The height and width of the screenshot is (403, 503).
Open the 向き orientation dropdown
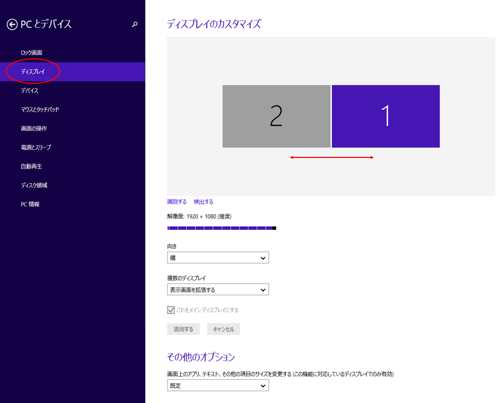click(218, 258)
